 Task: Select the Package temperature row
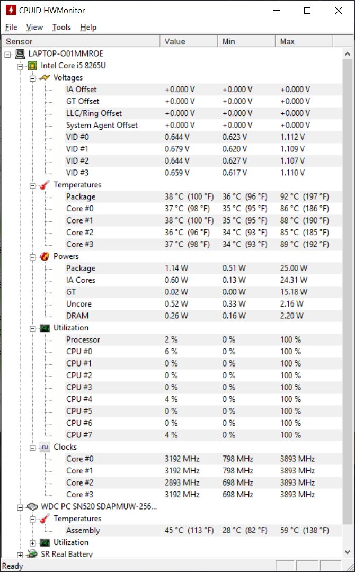[172, 197]
